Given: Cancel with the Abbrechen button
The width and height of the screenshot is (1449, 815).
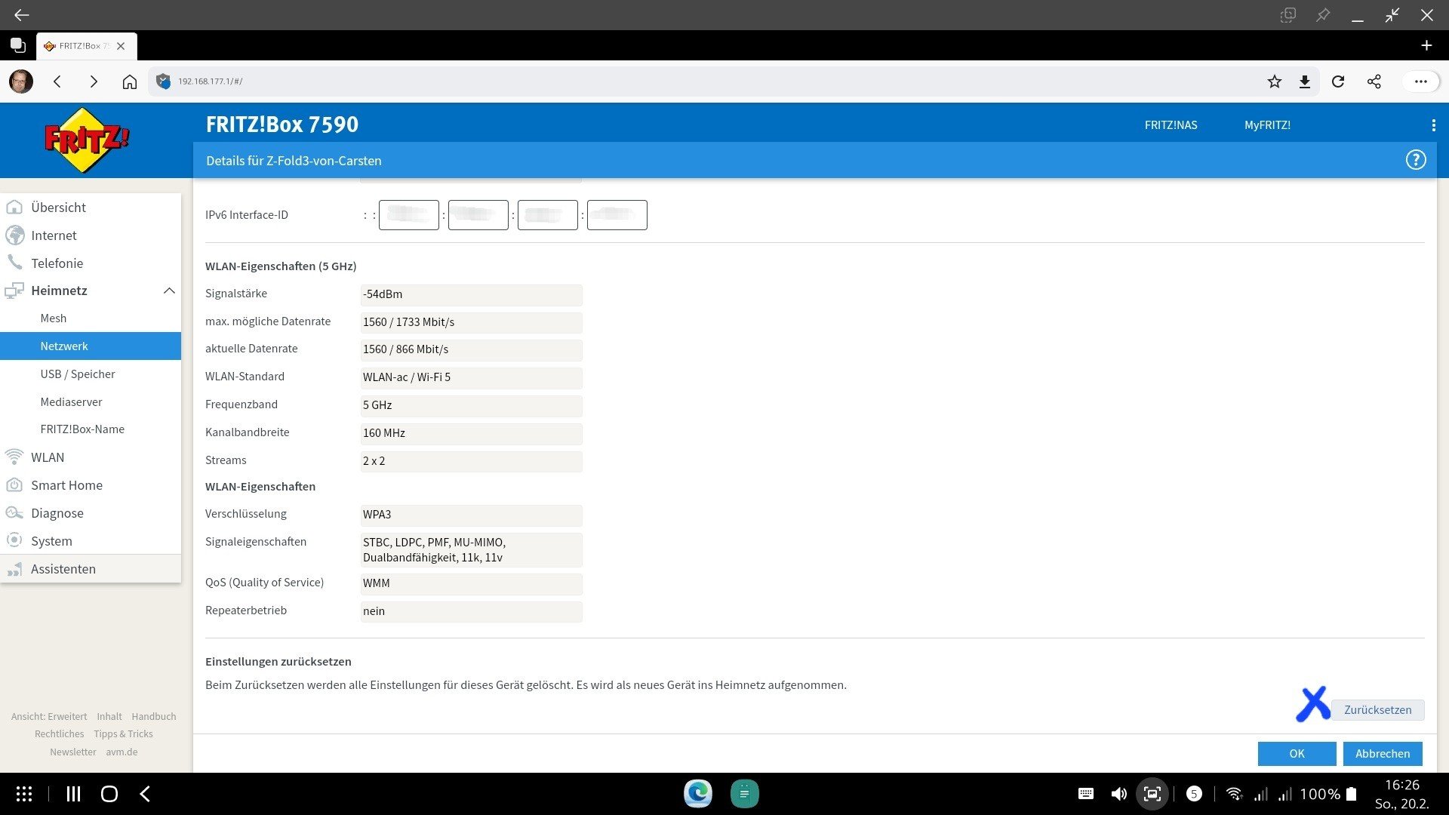Looking at the screenshot, I should coord(1383,754).
